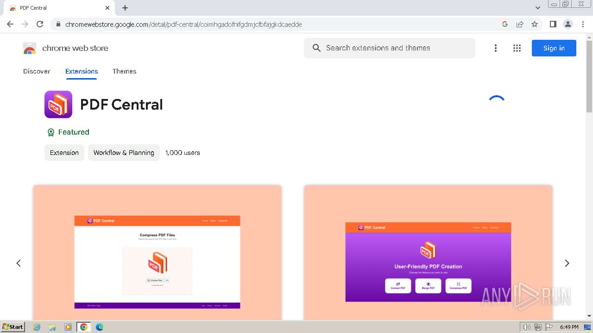Viewport: 593px width, 333px height.
Task: Go back with the browser back arrow
Action: [10, 24]
